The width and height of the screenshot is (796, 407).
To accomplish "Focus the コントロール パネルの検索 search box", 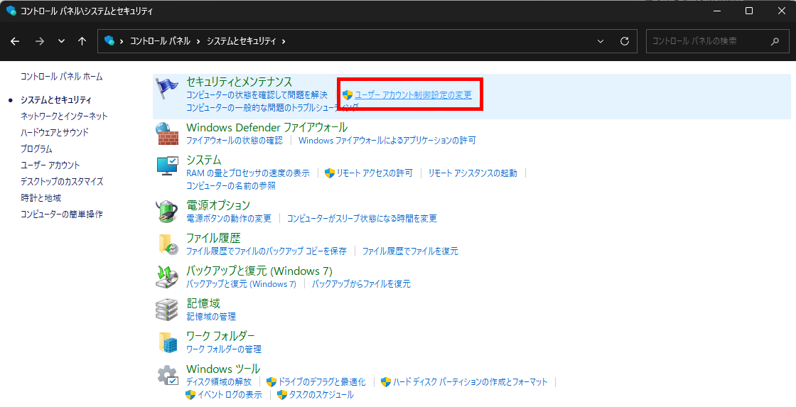I will [718, 41].
